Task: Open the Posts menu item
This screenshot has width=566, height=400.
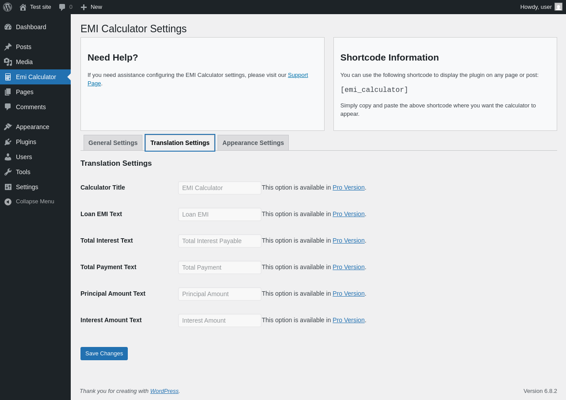Action: coord(35,47)
